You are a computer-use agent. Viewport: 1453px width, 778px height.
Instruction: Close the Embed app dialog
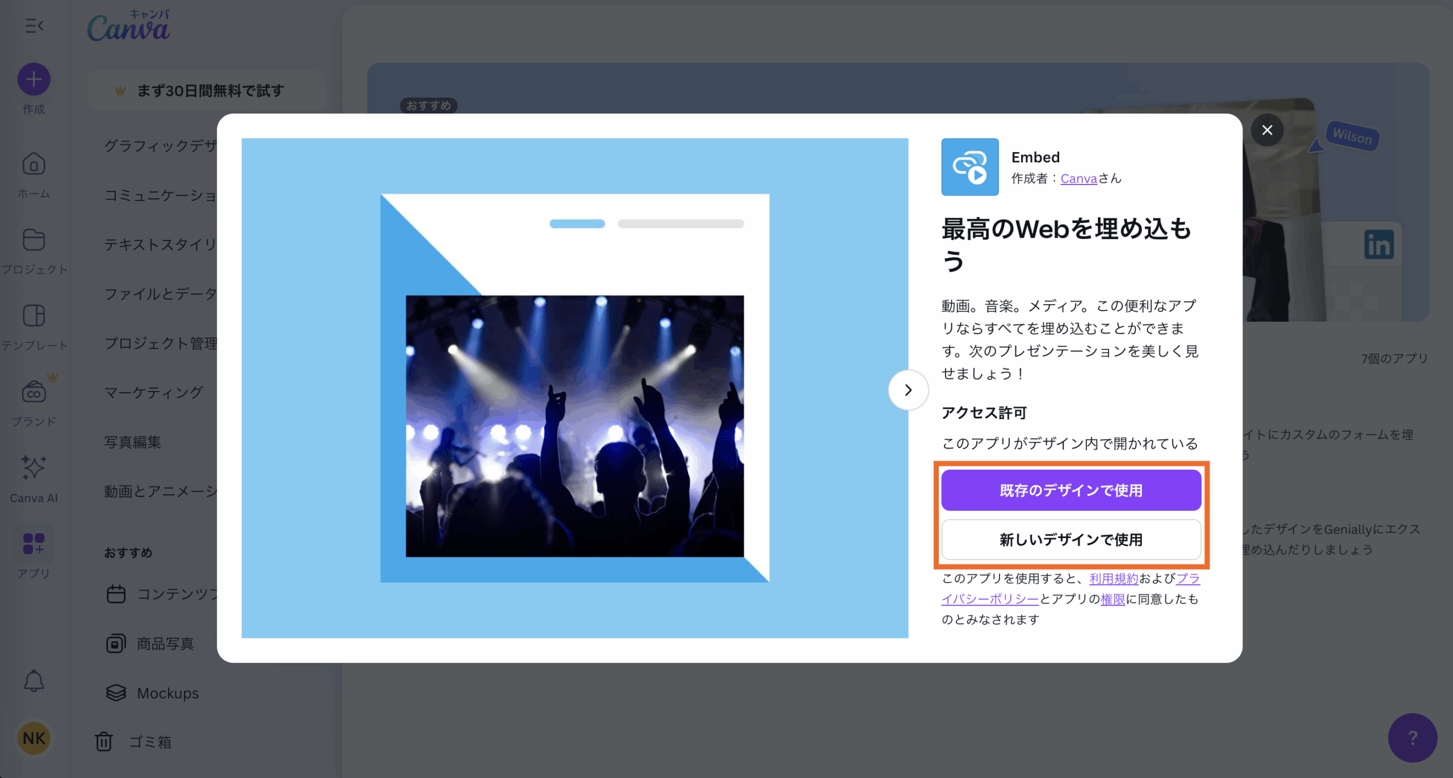[1267, 131]
